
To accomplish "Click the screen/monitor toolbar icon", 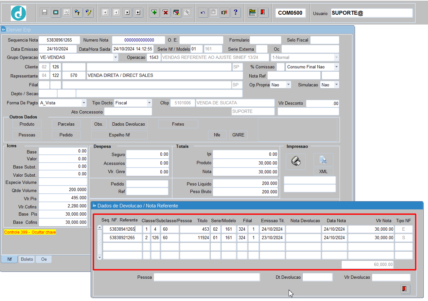I will tap(56, 13).
